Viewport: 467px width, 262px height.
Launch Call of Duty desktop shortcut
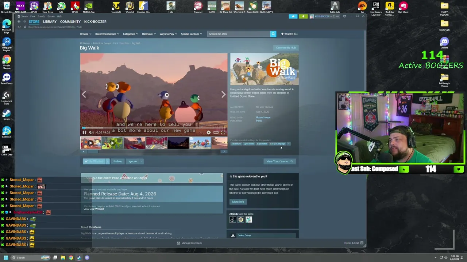7,150
